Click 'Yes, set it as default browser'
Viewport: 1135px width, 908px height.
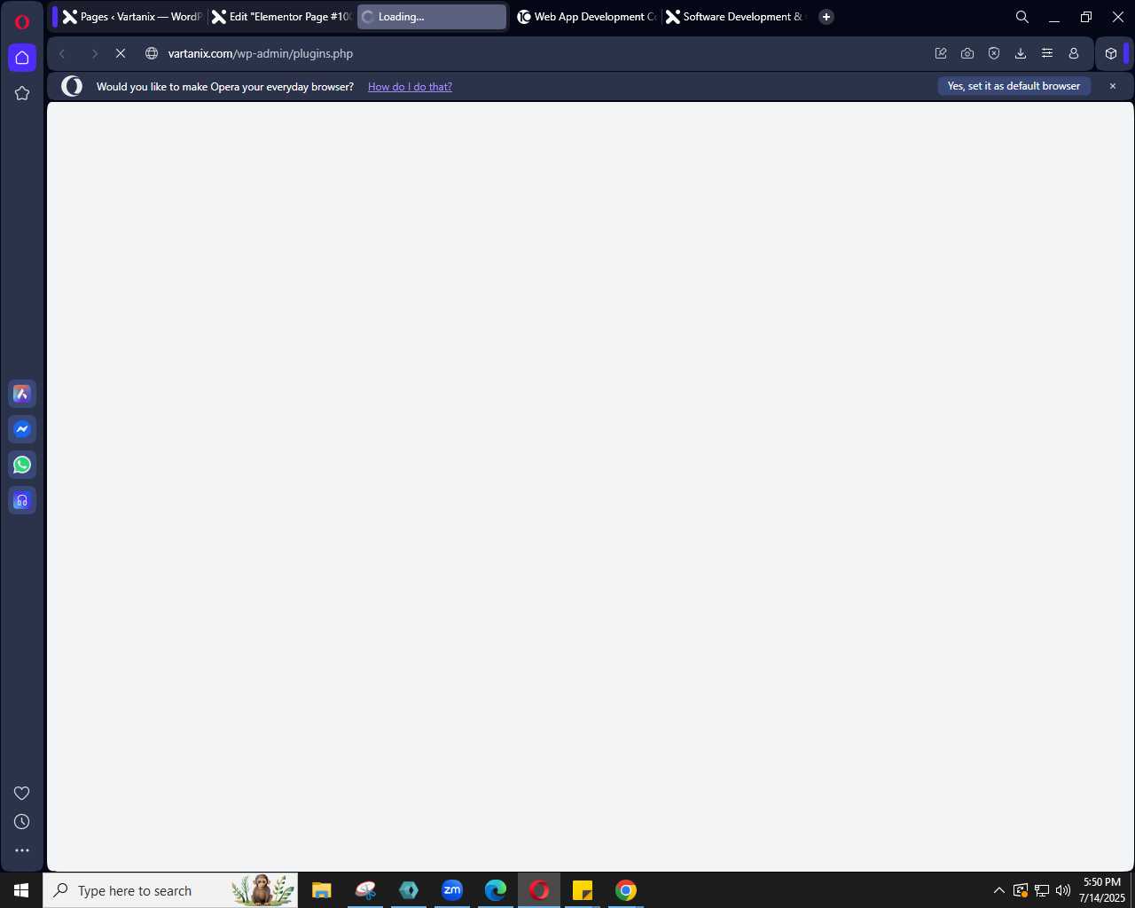[1014, 86]
